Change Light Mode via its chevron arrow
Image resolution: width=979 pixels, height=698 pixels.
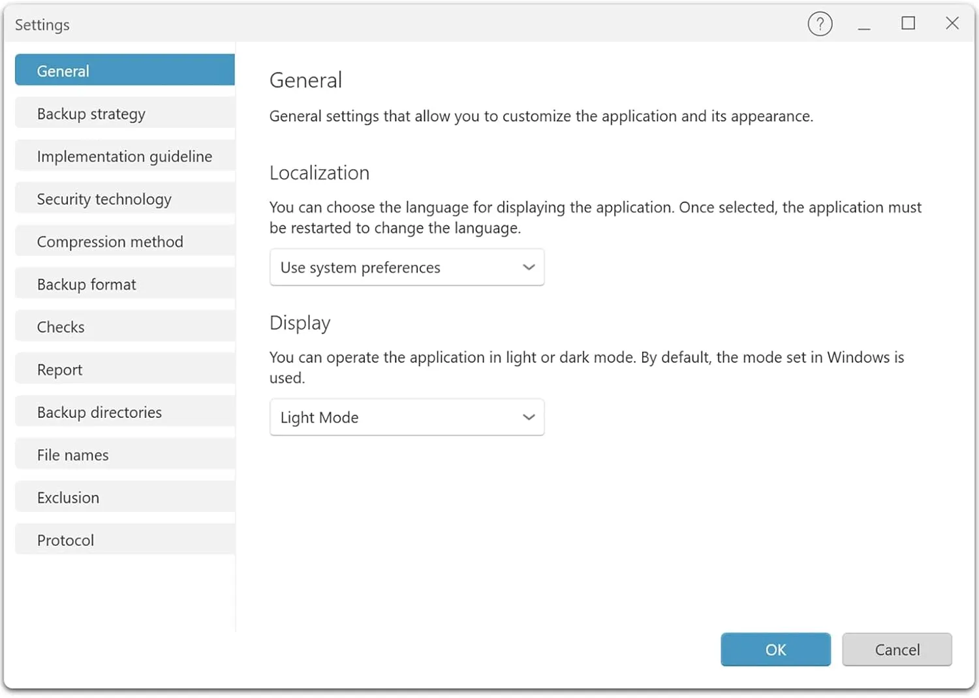coord(528,417)
